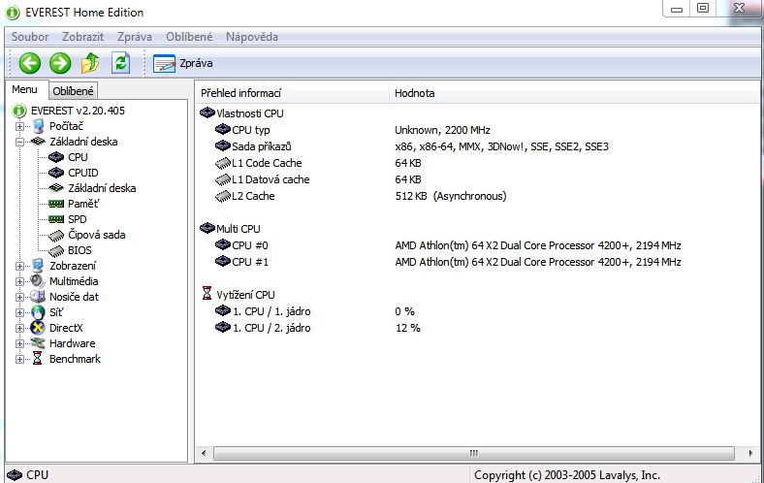Viewport: 764px width, 483px height.
Task: Go up one level with folder icon
Action: [90, 63]
